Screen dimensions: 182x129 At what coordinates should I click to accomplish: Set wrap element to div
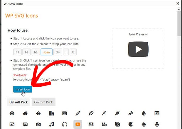pyautogui.click(x=58, y=52)
